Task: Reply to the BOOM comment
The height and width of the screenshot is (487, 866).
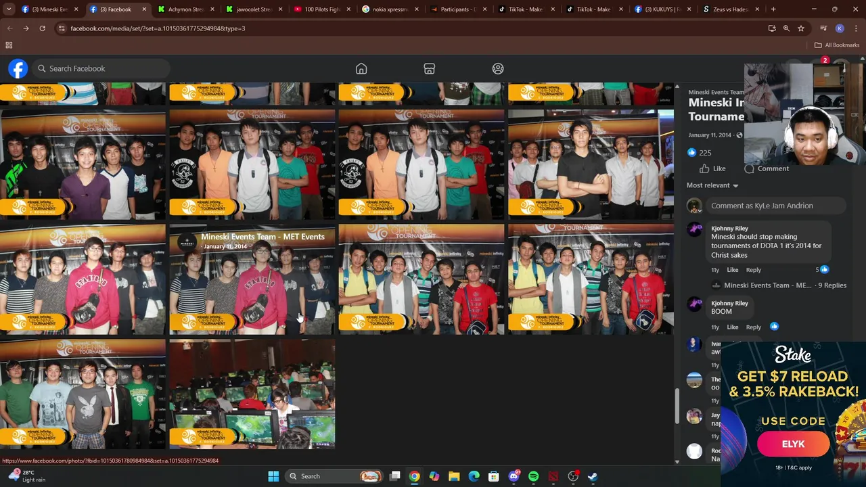Action: (753, 327)
